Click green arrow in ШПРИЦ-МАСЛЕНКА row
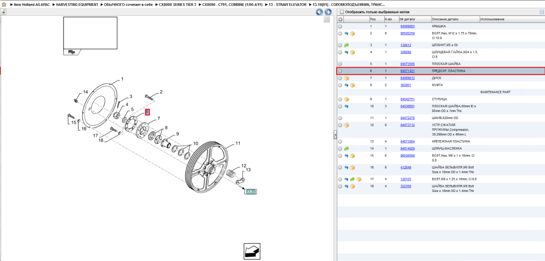This screenshot has width=545, height=261. (346, 148)
